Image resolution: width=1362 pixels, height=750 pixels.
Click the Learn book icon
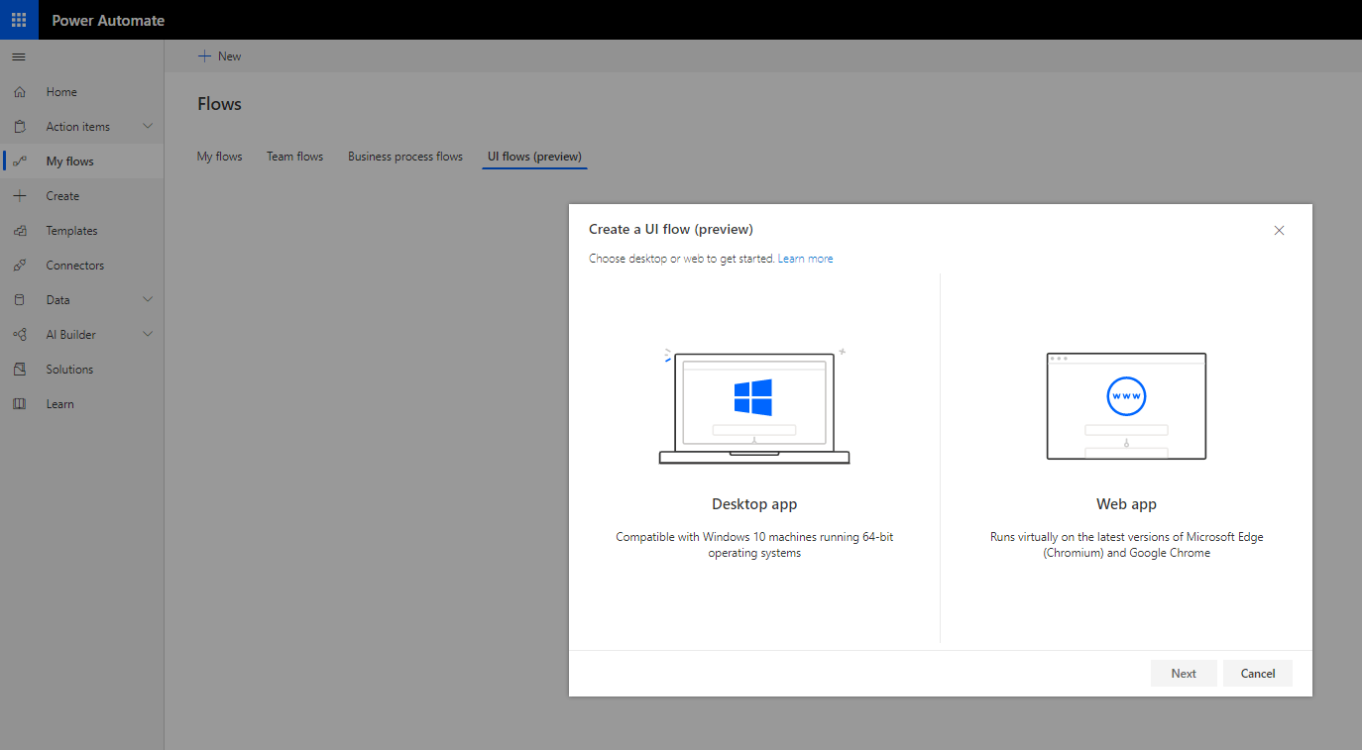[x=20, y=404]
